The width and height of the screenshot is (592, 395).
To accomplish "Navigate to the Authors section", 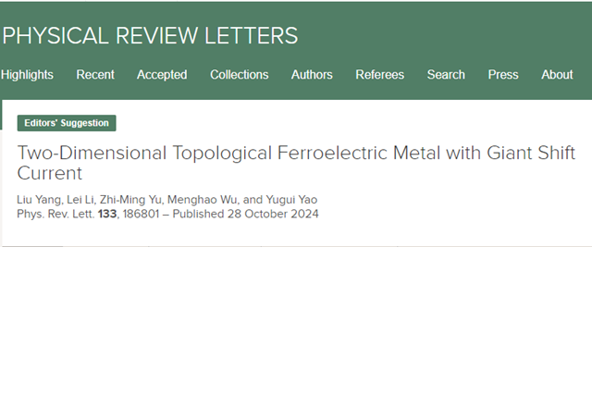I will (312, 75).
